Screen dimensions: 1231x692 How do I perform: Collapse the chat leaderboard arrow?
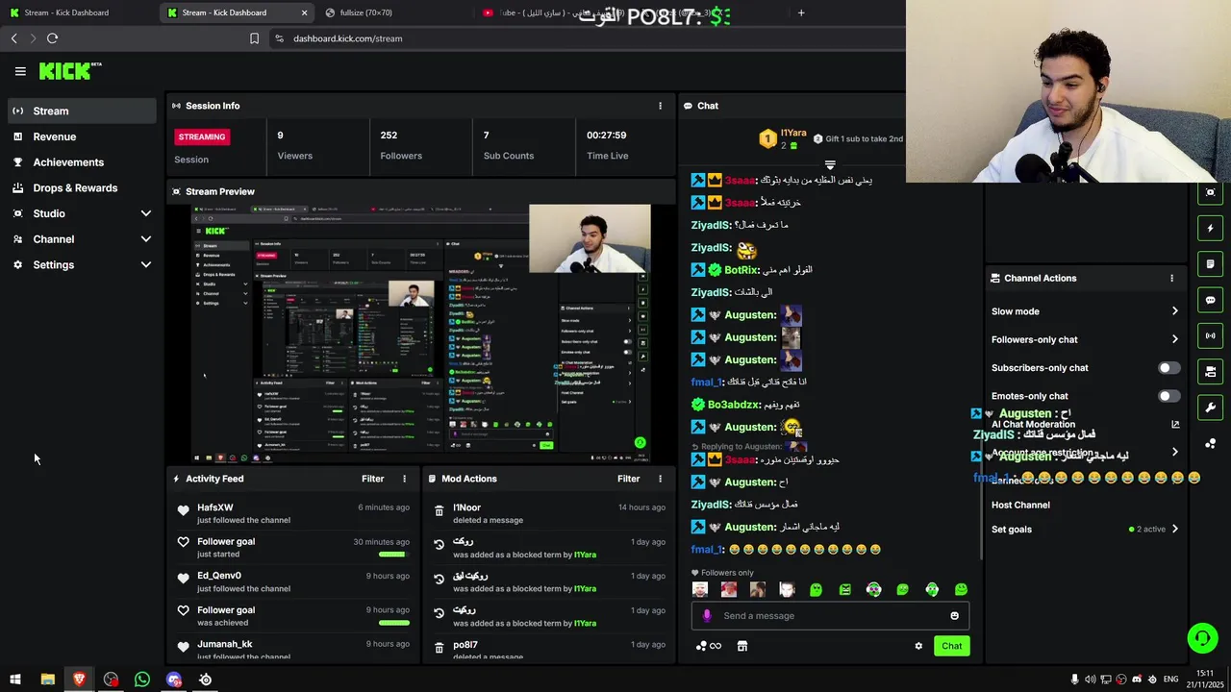tap(830, 165)
